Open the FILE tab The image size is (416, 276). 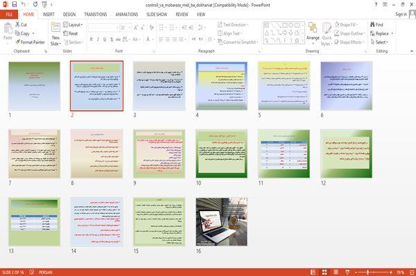[x=9, y=15]
